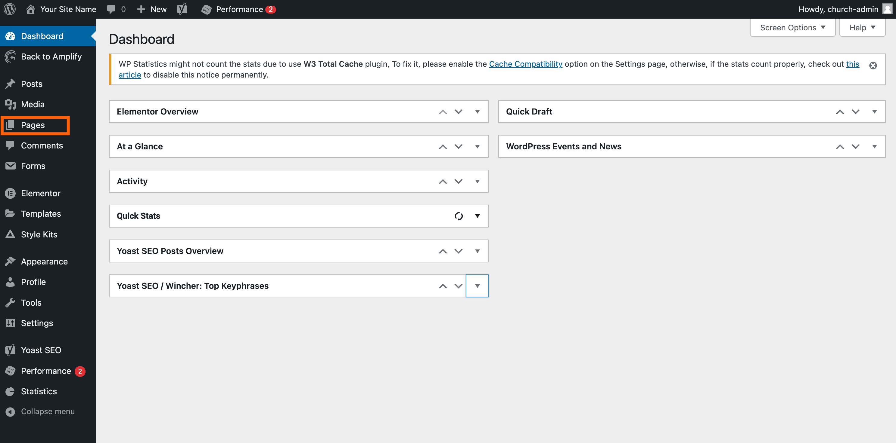Click the Collapse menu button
Image resolution: width=896 pixels, height=443 pixels.
[48, 411]
